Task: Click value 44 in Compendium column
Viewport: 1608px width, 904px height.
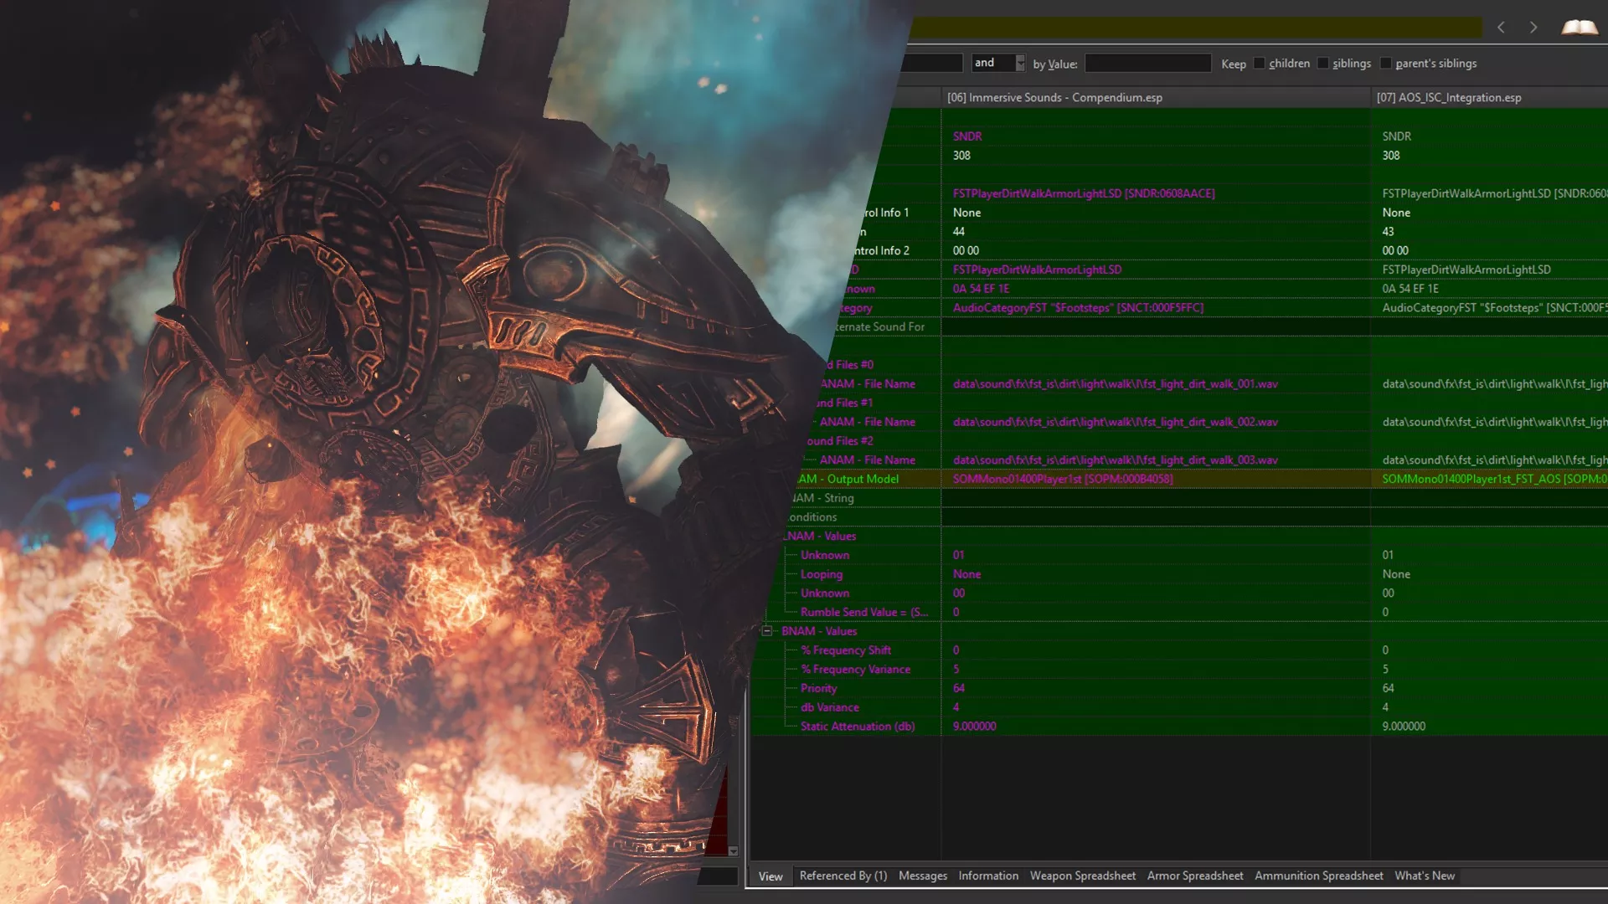Action: coord(958,232)
